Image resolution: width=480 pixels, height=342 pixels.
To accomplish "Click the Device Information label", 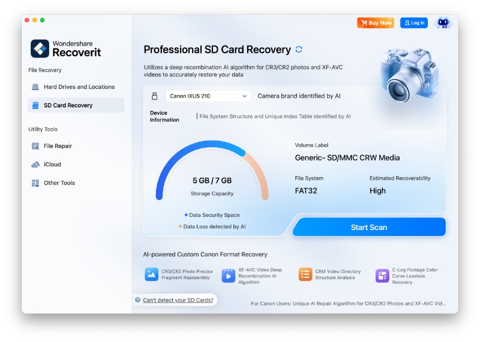I will click(164, 116).
